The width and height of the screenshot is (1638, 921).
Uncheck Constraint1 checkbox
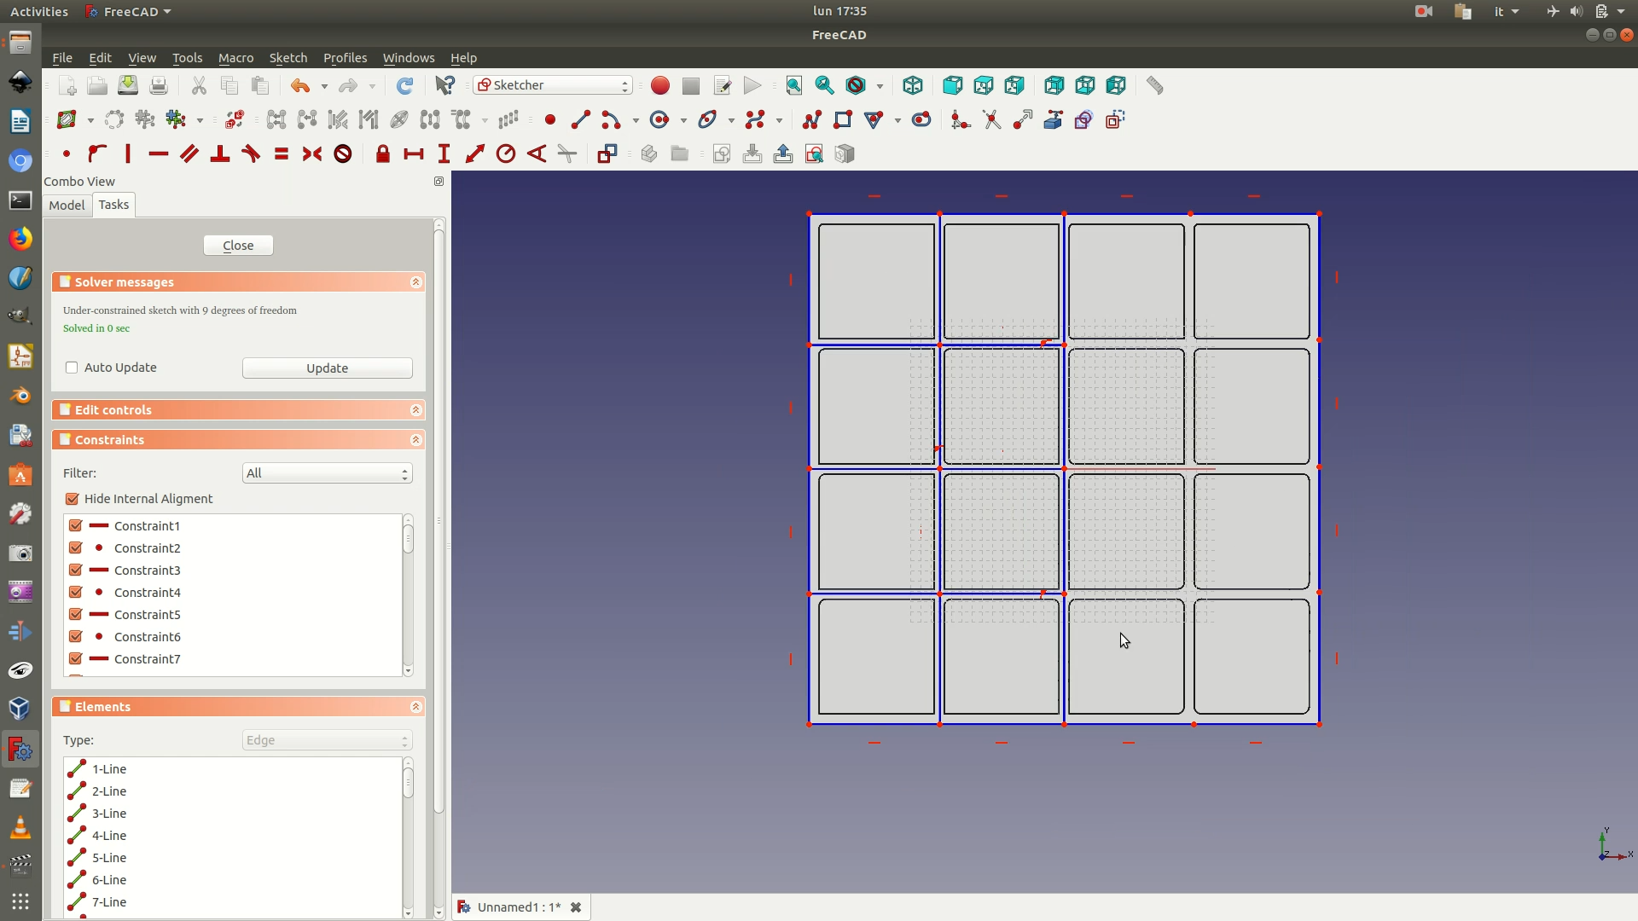76,526
